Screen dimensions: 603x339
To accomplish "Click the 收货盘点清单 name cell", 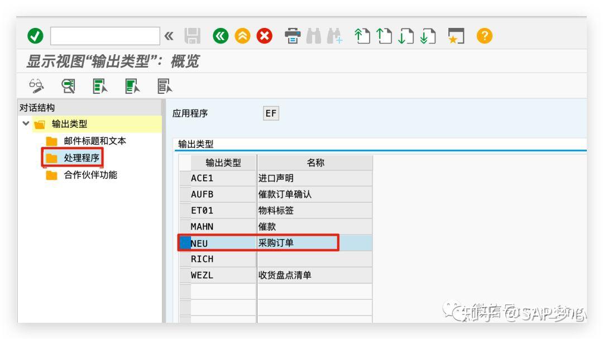I will pos(315,275).
